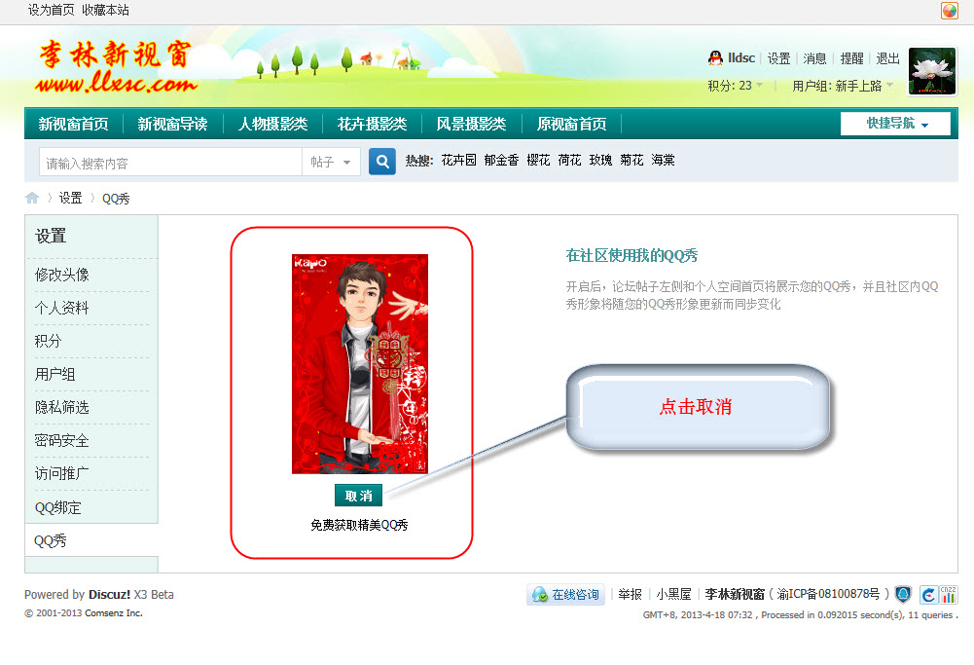
Task: Click the 小黑屋 link in footer
Action: pyautogui.click(x=674, y=594)
